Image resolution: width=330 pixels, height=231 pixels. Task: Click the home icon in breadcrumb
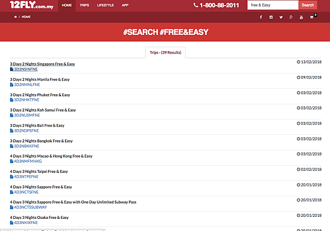click(15, 17)
